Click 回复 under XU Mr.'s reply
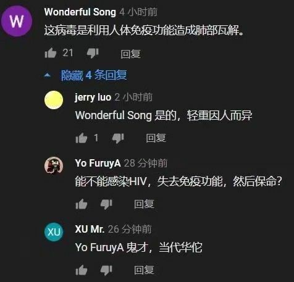Screen dimensions: 294x282 144,270
